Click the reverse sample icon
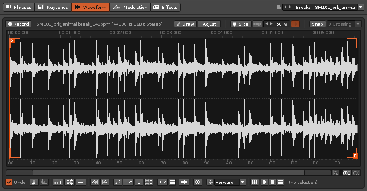The height and width of the screenshot is (191, 367). click(x=118, y=182)
